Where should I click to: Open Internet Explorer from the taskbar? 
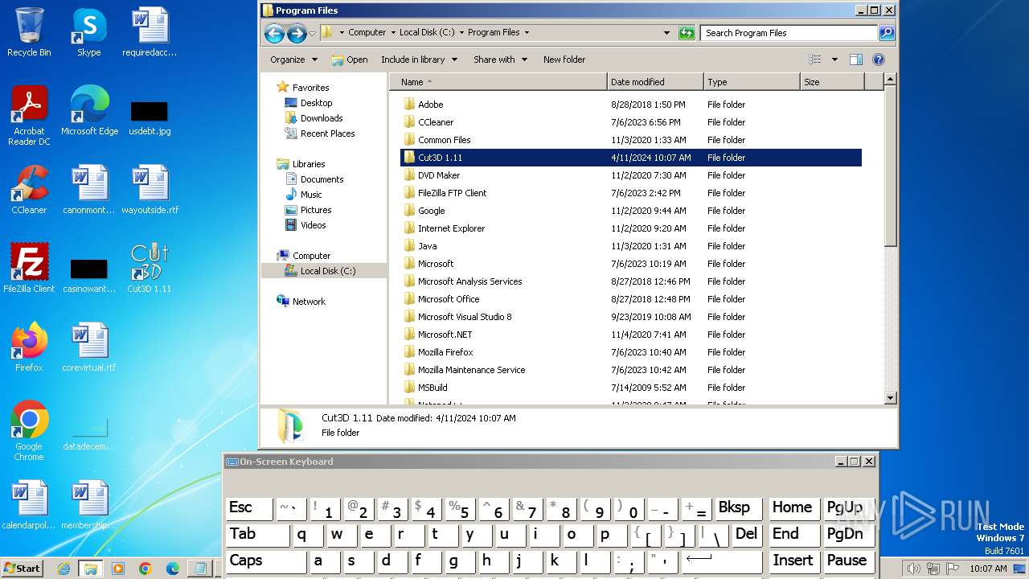click(64, 569)
